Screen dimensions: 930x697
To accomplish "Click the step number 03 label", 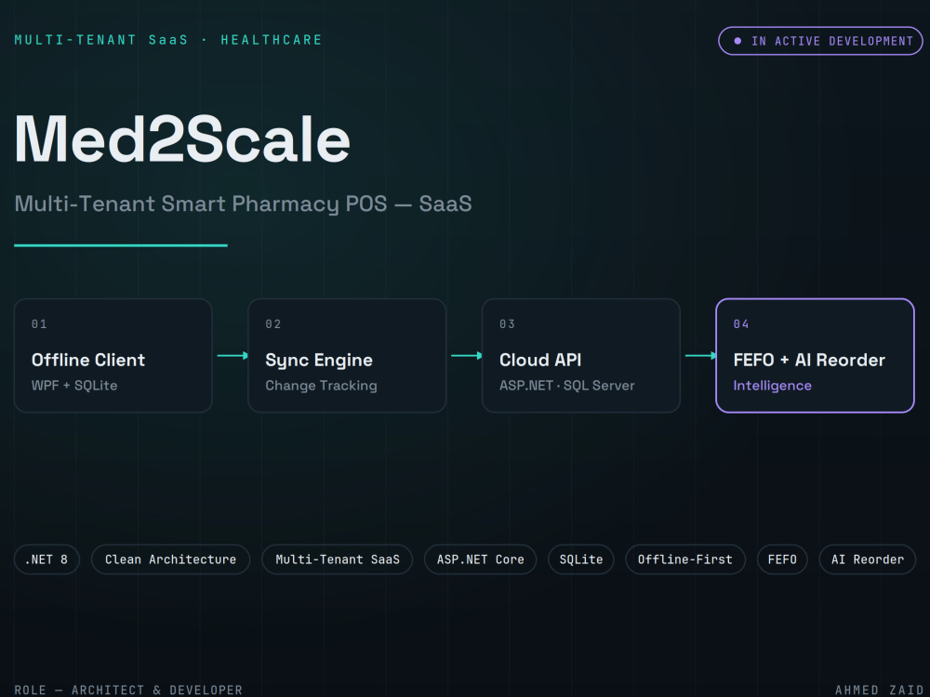I will click(507, 324).
